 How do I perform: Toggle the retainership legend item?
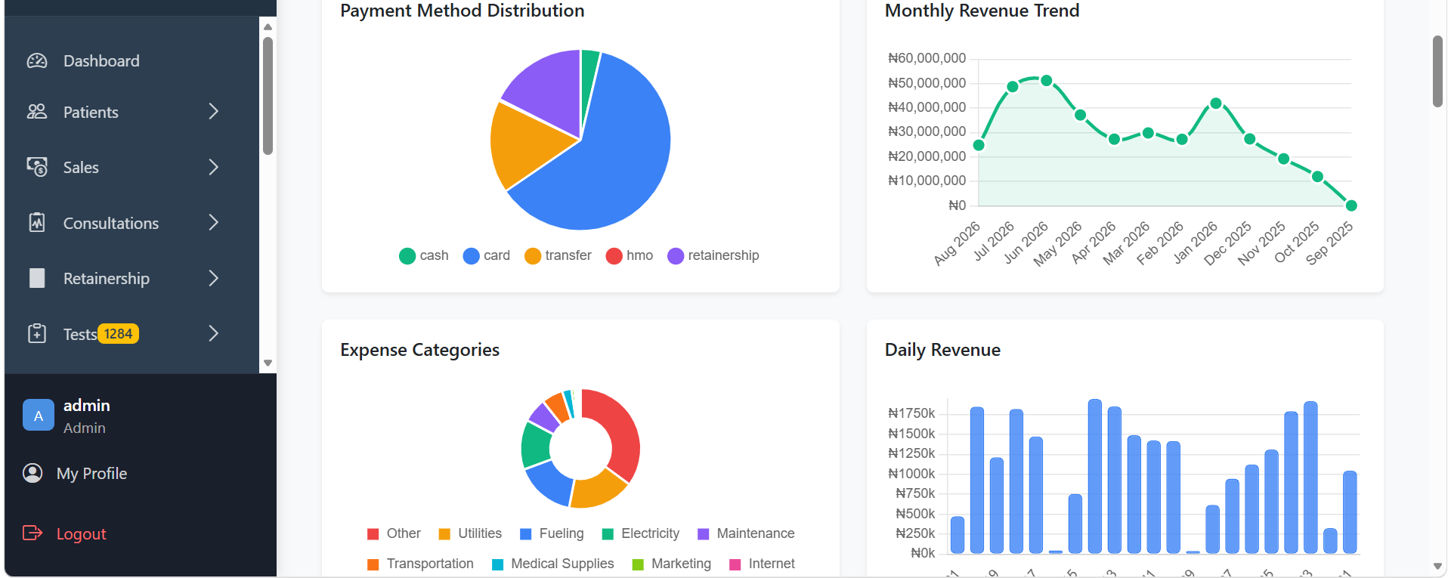713,255
